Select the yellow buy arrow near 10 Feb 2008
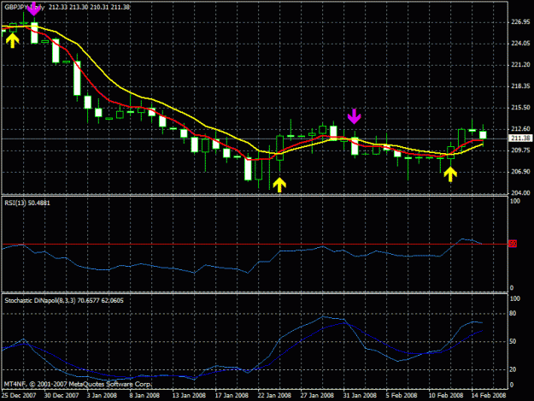Screen dimensions: 534x401 click(x=450, y=174)
